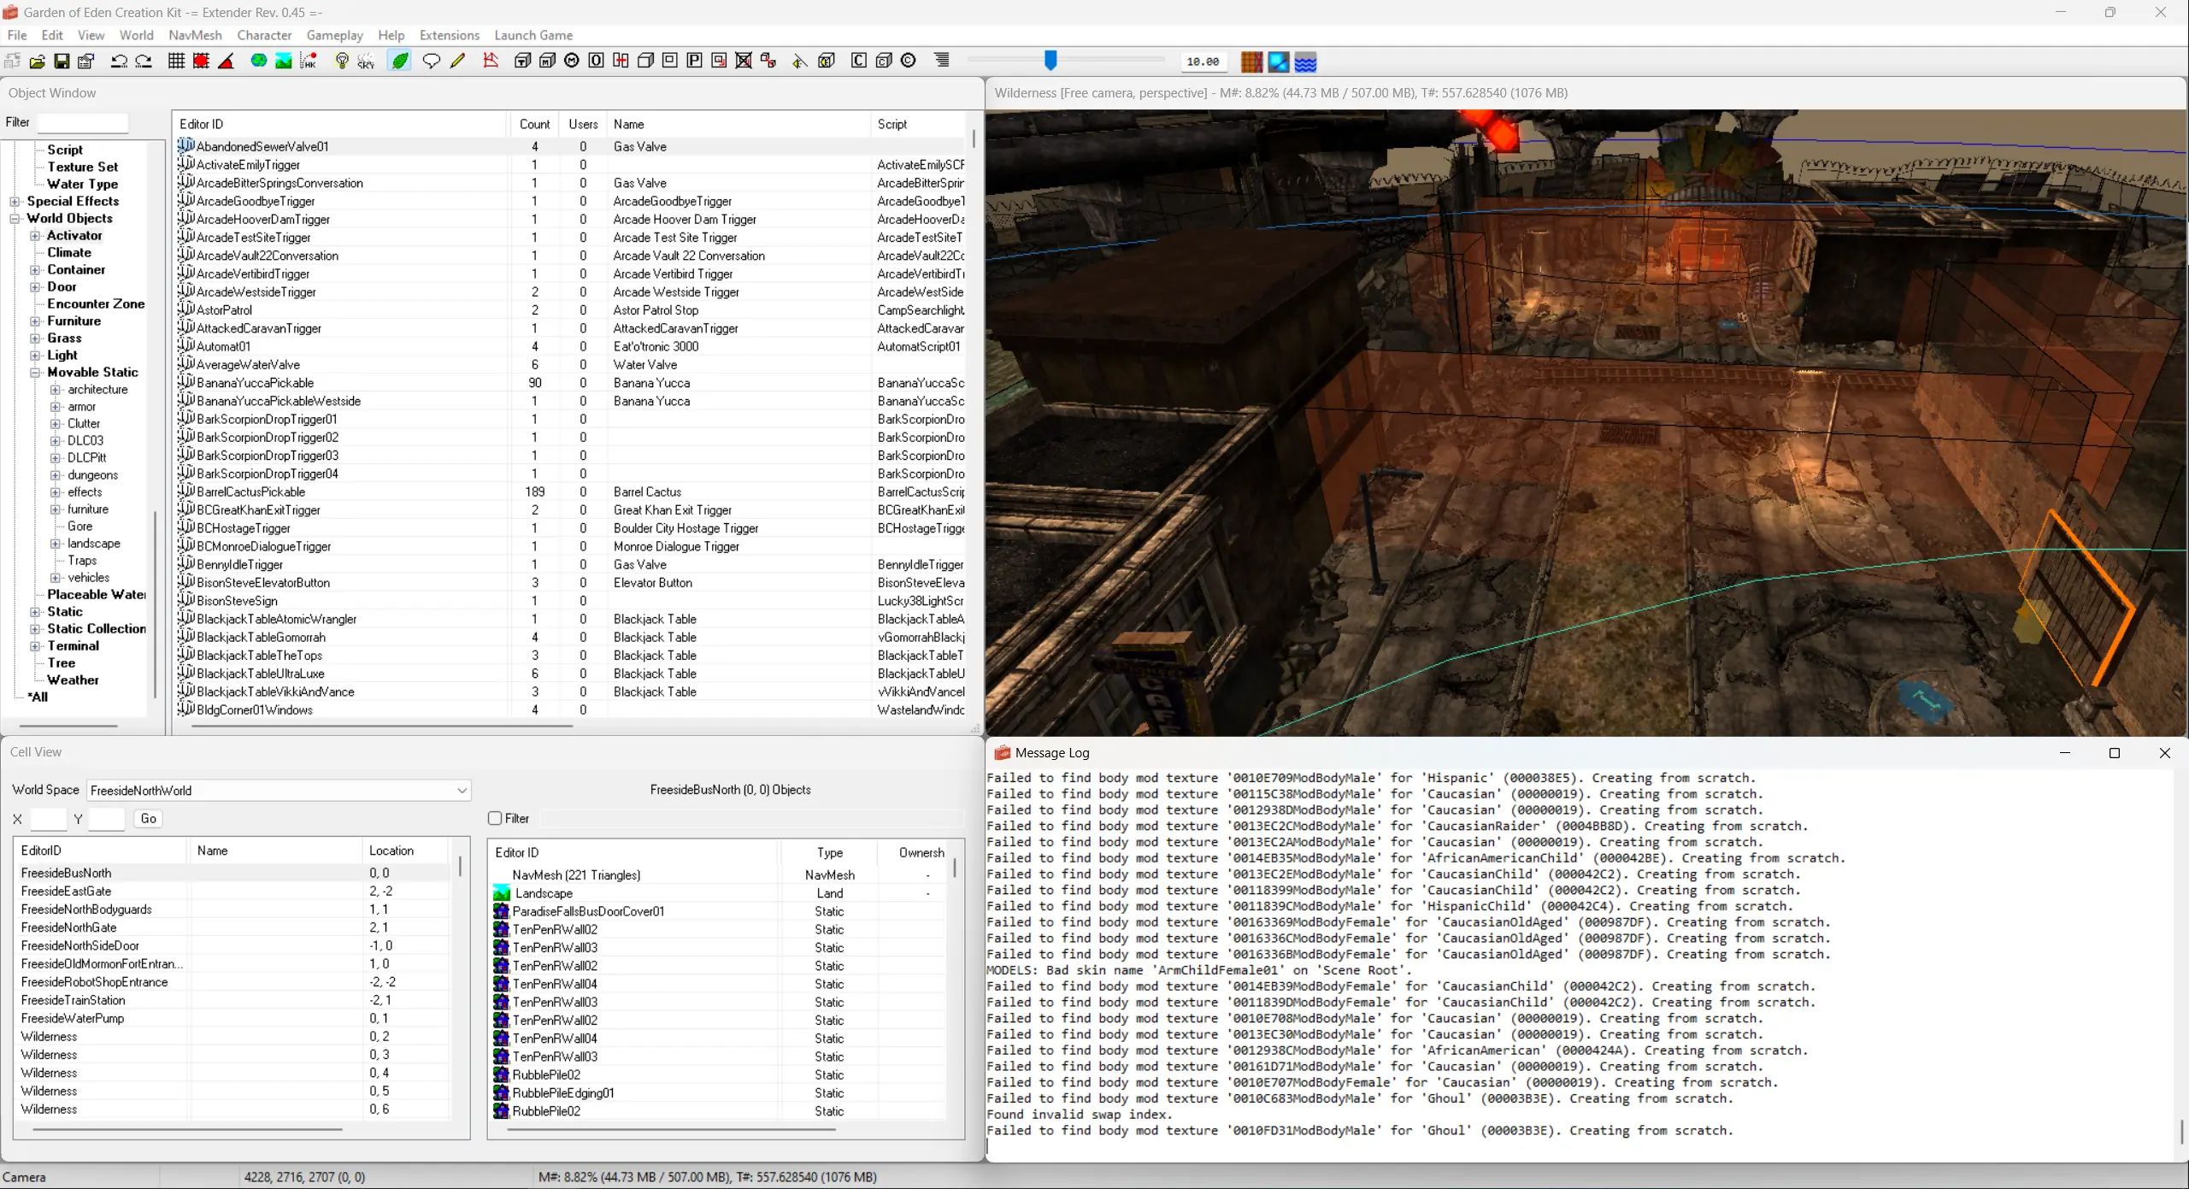Open a plugin with the folder icon
Image resolution: width=2189 pixels, height=1189 pixels.
click(x=37, y=62)
